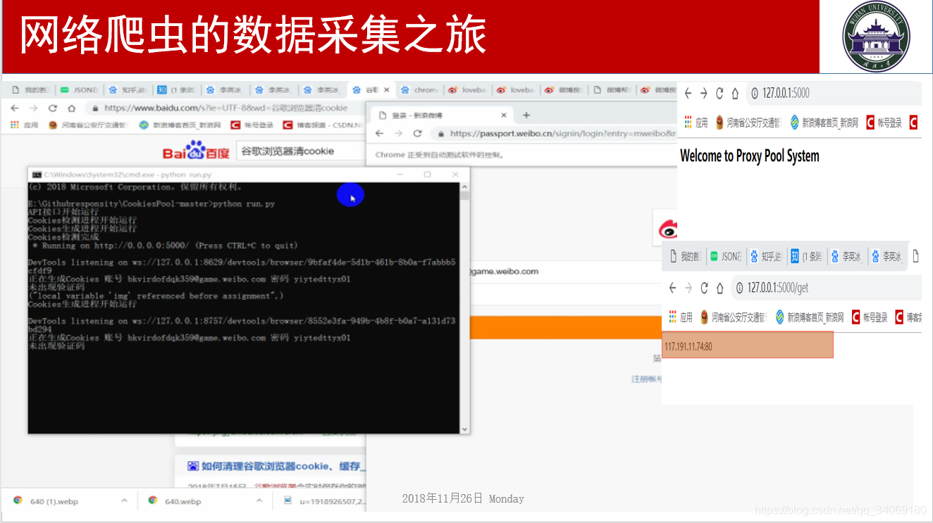Image resolution: width=933 pixels, height=523 pixels.
Task: Open the 应用 apps bookmark in Baidu window
Action: click(24, 125)
